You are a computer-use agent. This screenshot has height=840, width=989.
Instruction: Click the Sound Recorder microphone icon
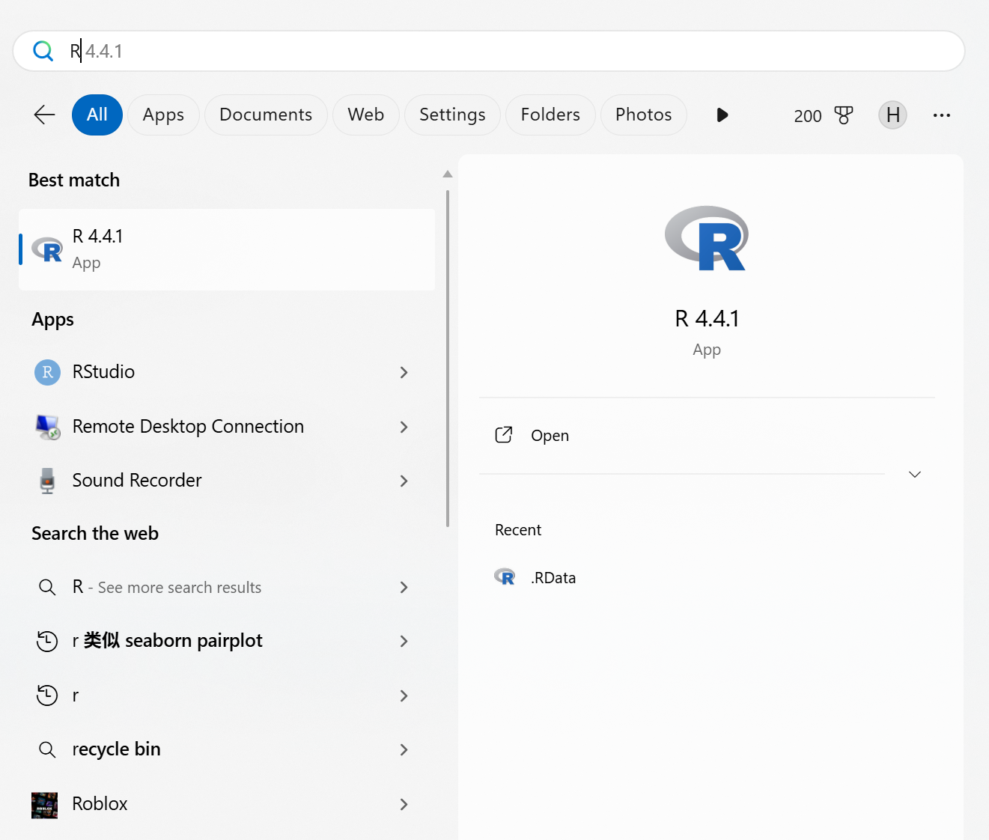click(47, 481)
